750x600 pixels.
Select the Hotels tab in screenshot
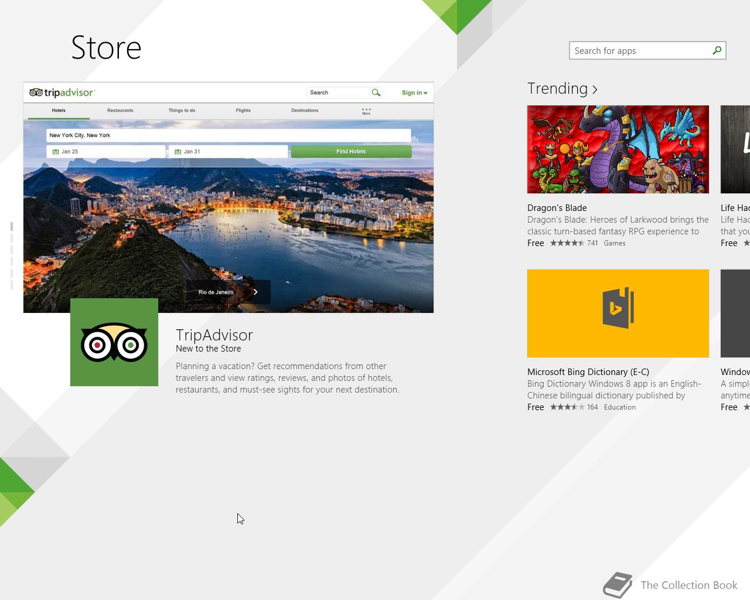(59, 110)
